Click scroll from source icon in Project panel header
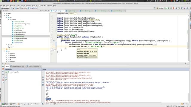The height and width of the screenshot is (107, 191). coord(41,11)
